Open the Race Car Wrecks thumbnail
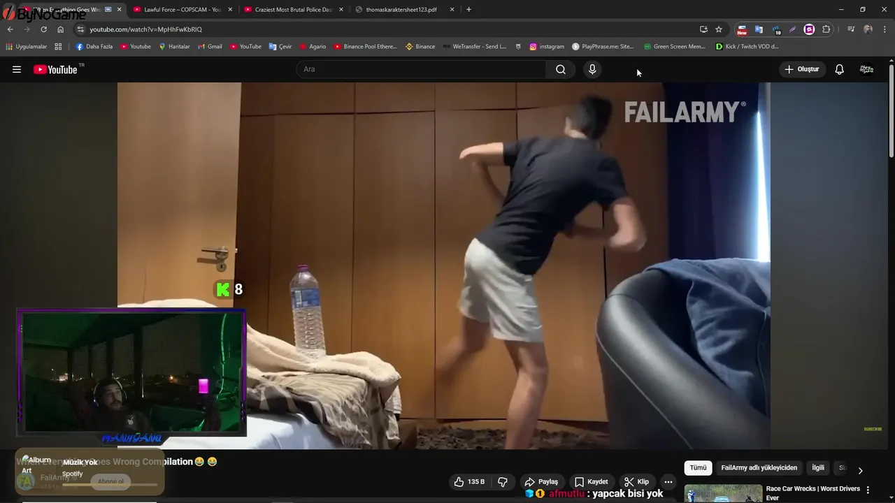Viewport: 895px width, 503px height. [723, 493]
